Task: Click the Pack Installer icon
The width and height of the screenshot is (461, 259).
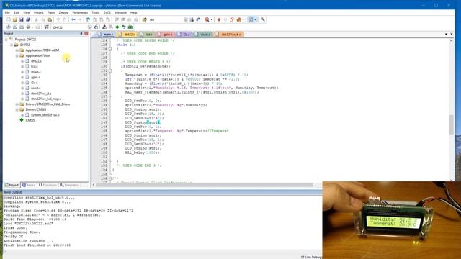Action: (x=130, y=27)
